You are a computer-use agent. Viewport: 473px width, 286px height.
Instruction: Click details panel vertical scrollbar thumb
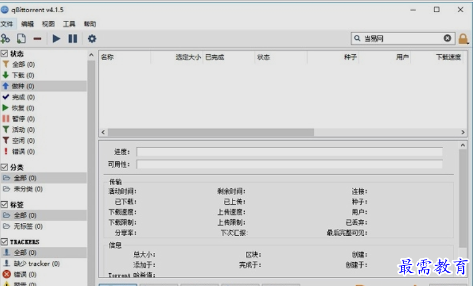click(x=463, y=199)
